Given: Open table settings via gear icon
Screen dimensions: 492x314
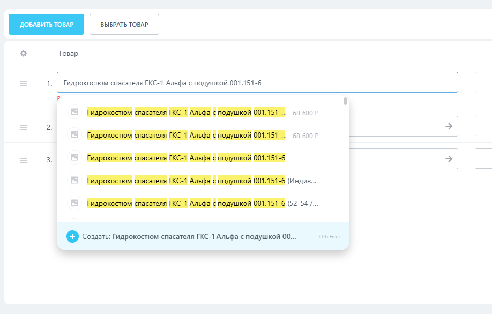Looking at the screenshot, I should point(23,53).
